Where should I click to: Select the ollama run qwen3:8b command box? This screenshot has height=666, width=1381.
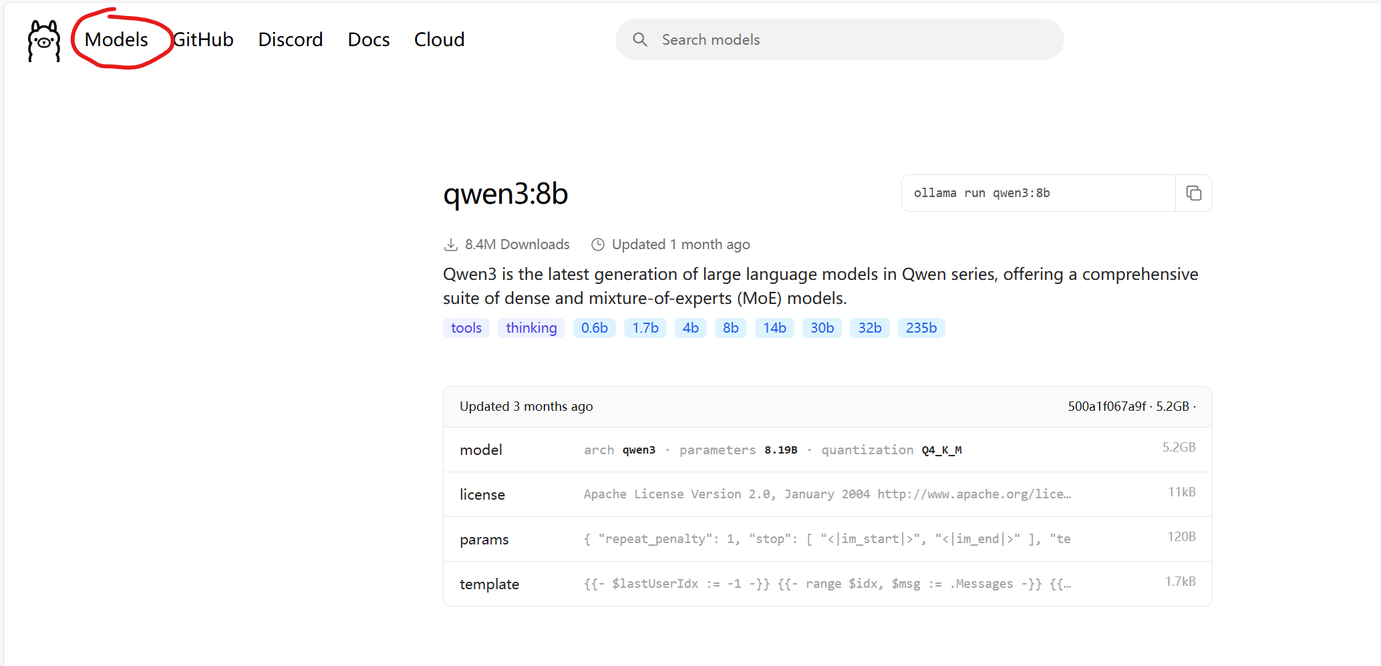[1038, 193]
